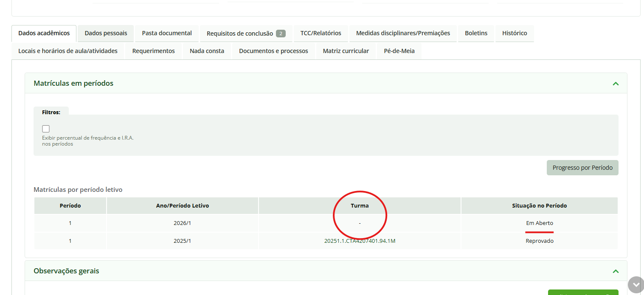This screenshot has height=295, width=644.
Task: Open the Requisitos de conclusão tab
Action: click(240, 33)
